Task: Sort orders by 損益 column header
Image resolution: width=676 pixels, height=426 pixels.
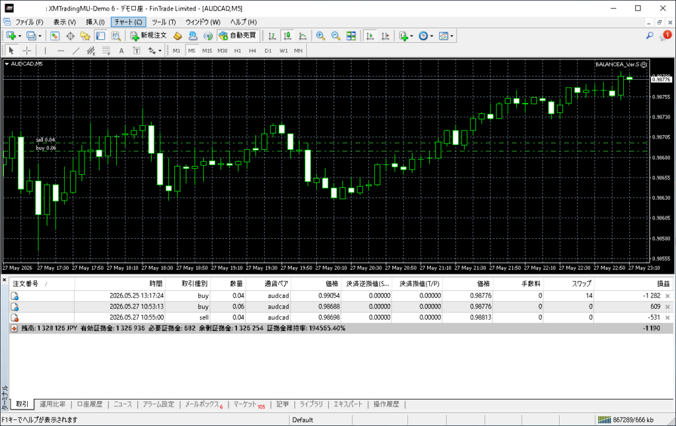Action: tap(663, 284)
